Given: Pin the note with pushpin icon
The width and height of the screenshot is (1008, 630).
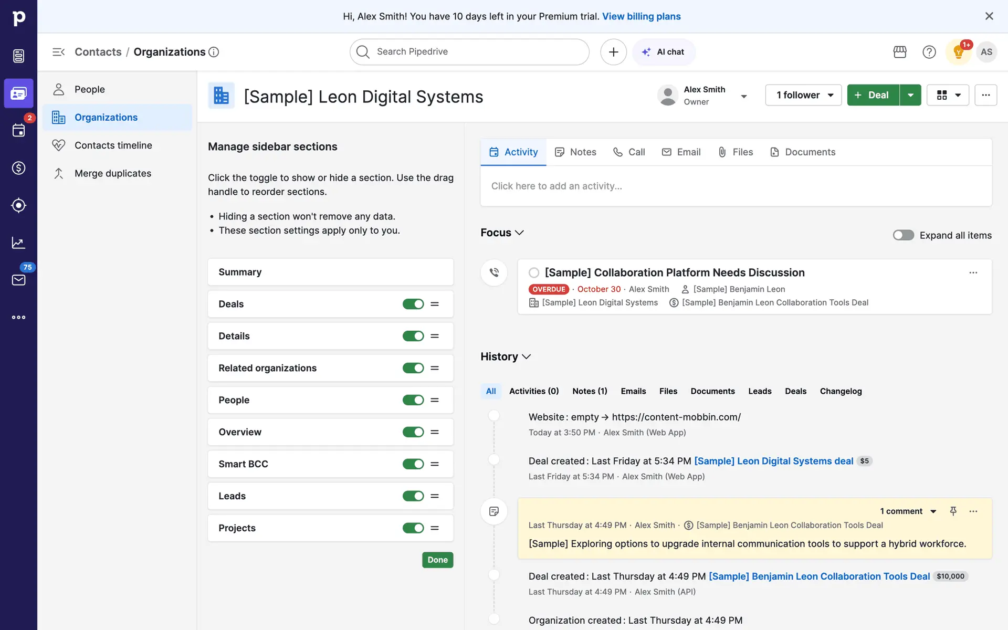Looking at the screenshot, I should click(x=953, y=511).
